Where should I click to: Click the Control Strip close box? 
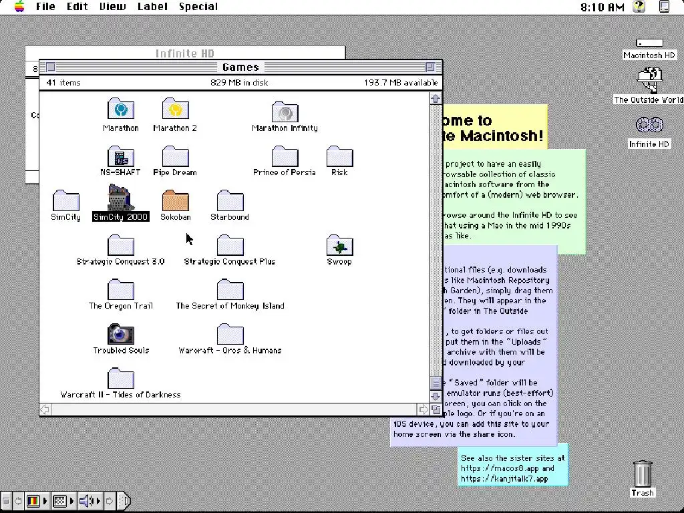[x=6, y=501]
